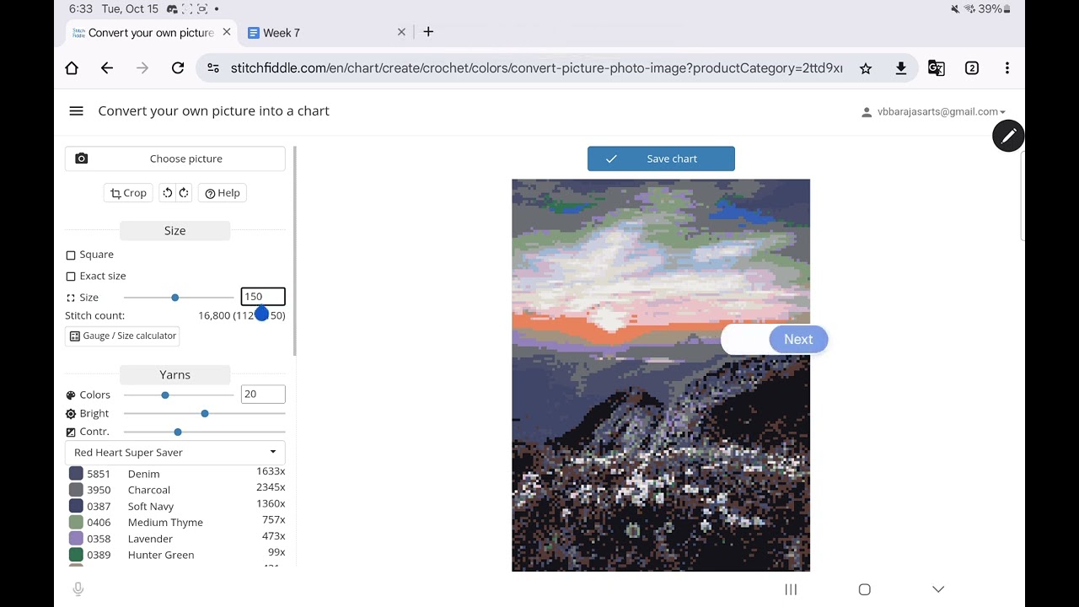Click the 1633x count for Denim
Image resolution: width=1079 pixels, height=607 pixels.
click(x=271, y=471)
